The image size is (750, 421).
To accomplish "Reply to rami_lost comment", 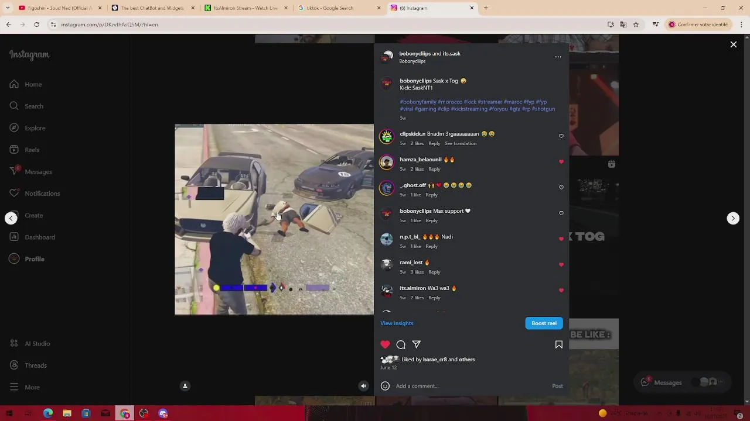I will coord(434,272).
